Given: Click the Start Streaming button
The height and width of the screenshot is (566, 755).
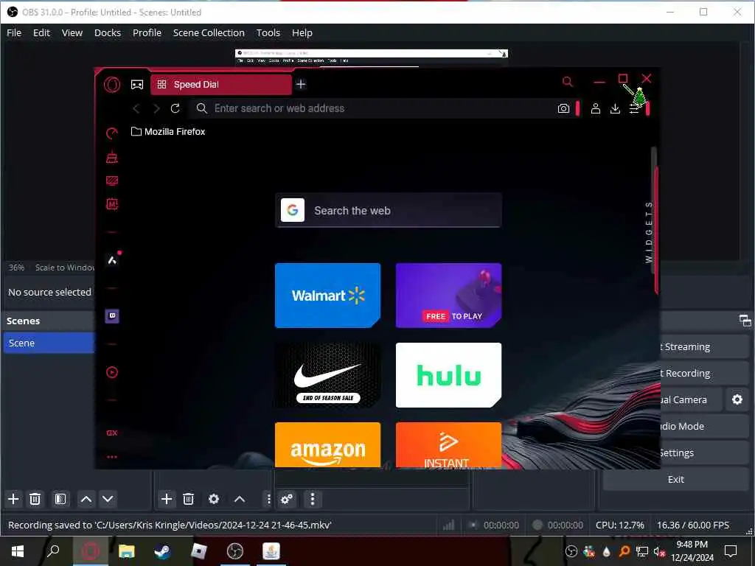Looking at the screenshot, I should point(704,346).
